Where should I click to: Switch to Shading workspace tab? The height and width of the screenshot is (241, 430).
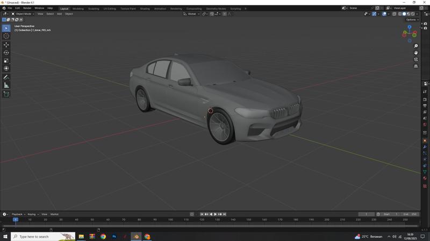(x=145, y=9)
